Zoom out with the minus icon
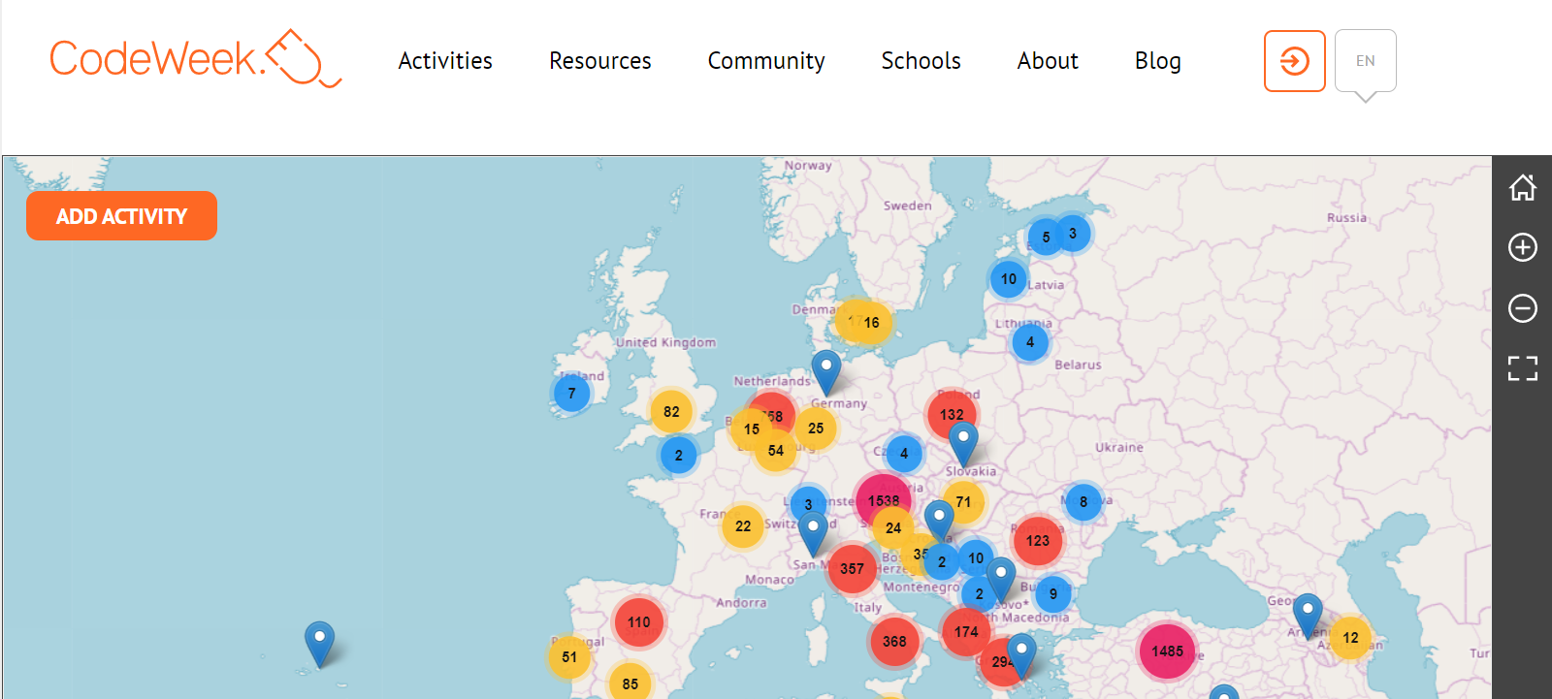 [1522, 307]
